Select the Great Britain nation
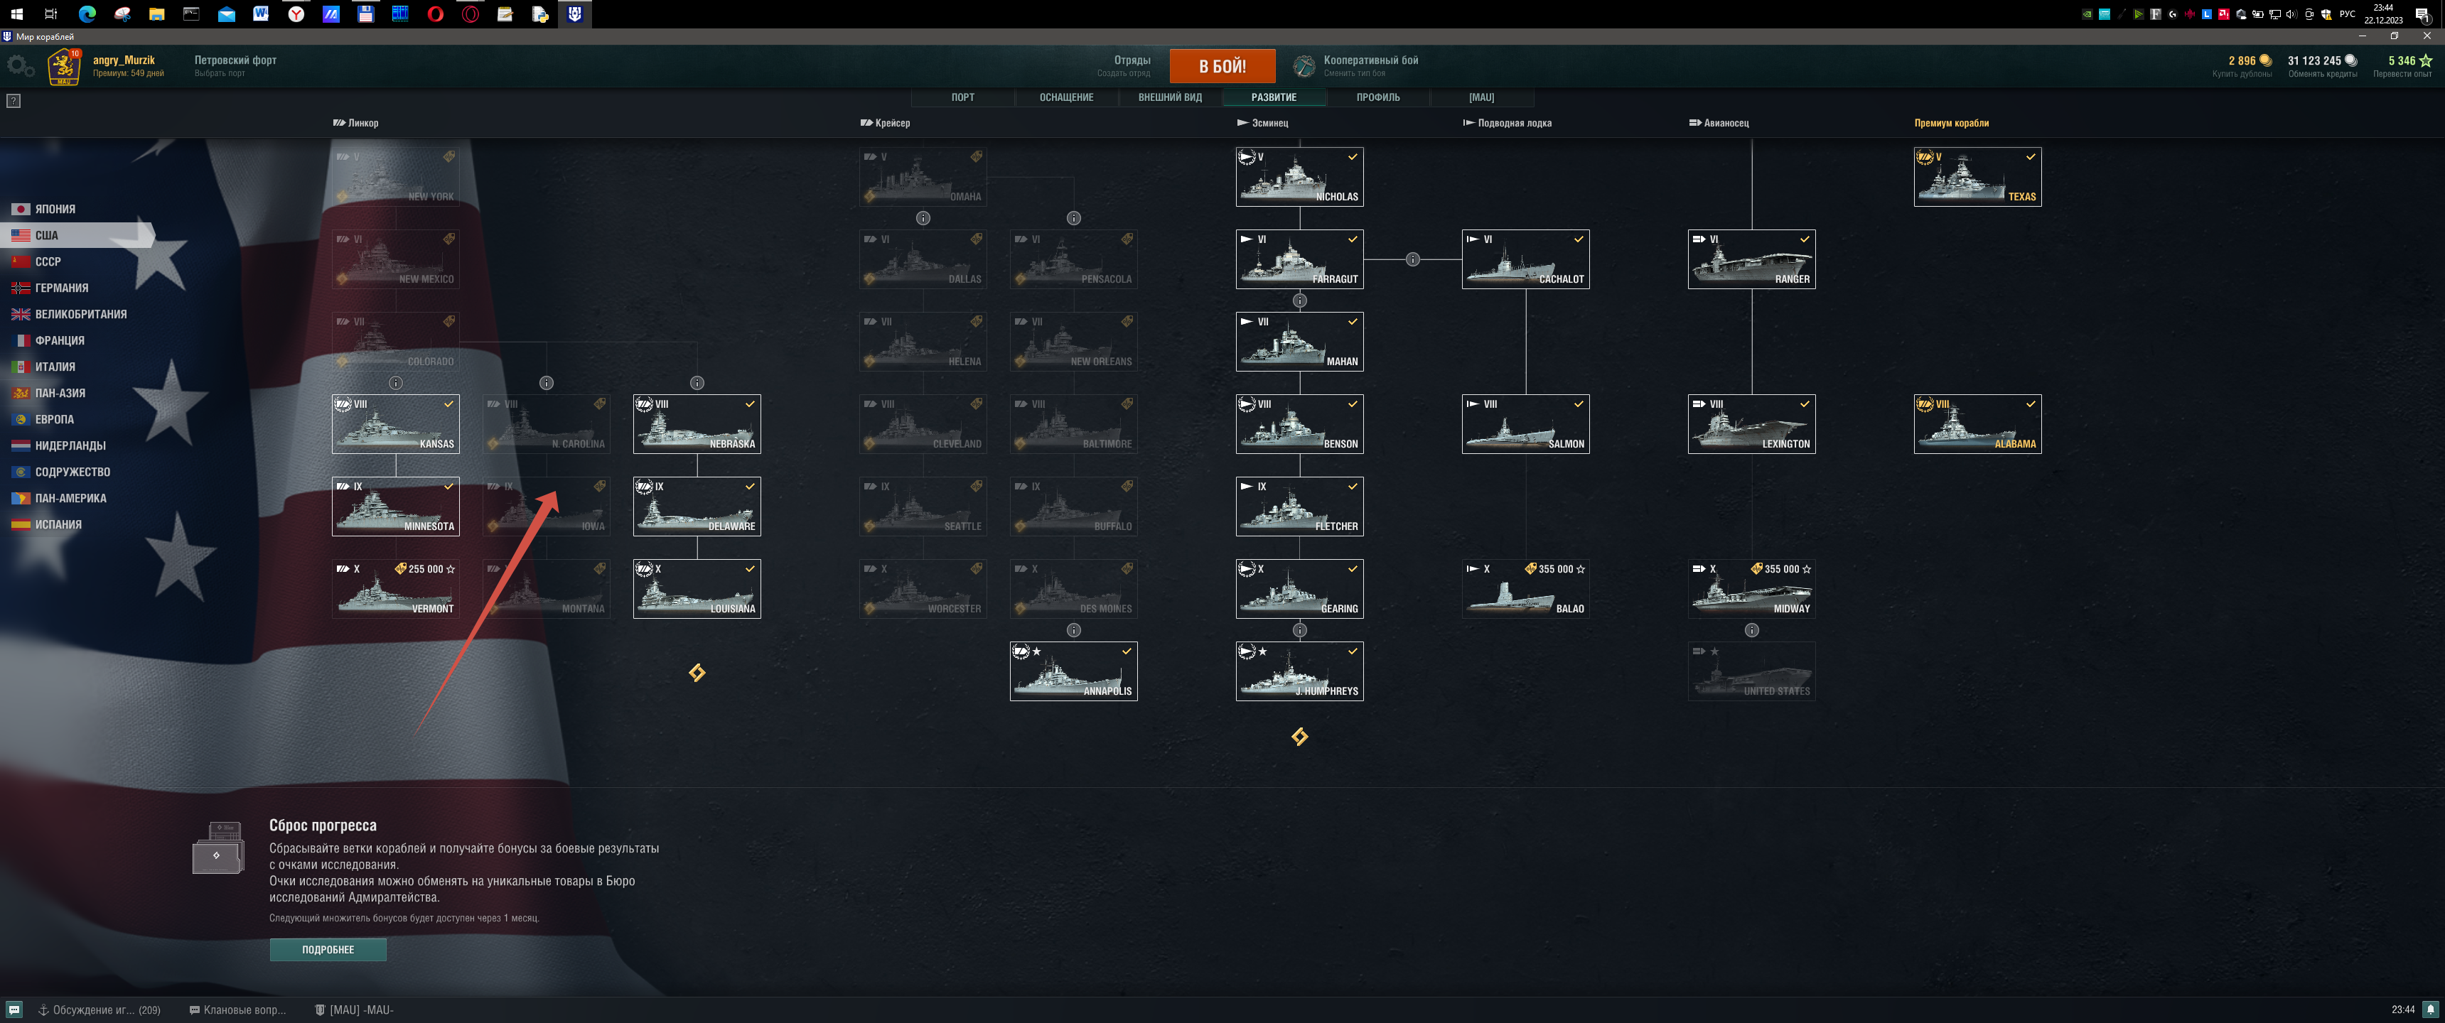 68,314
